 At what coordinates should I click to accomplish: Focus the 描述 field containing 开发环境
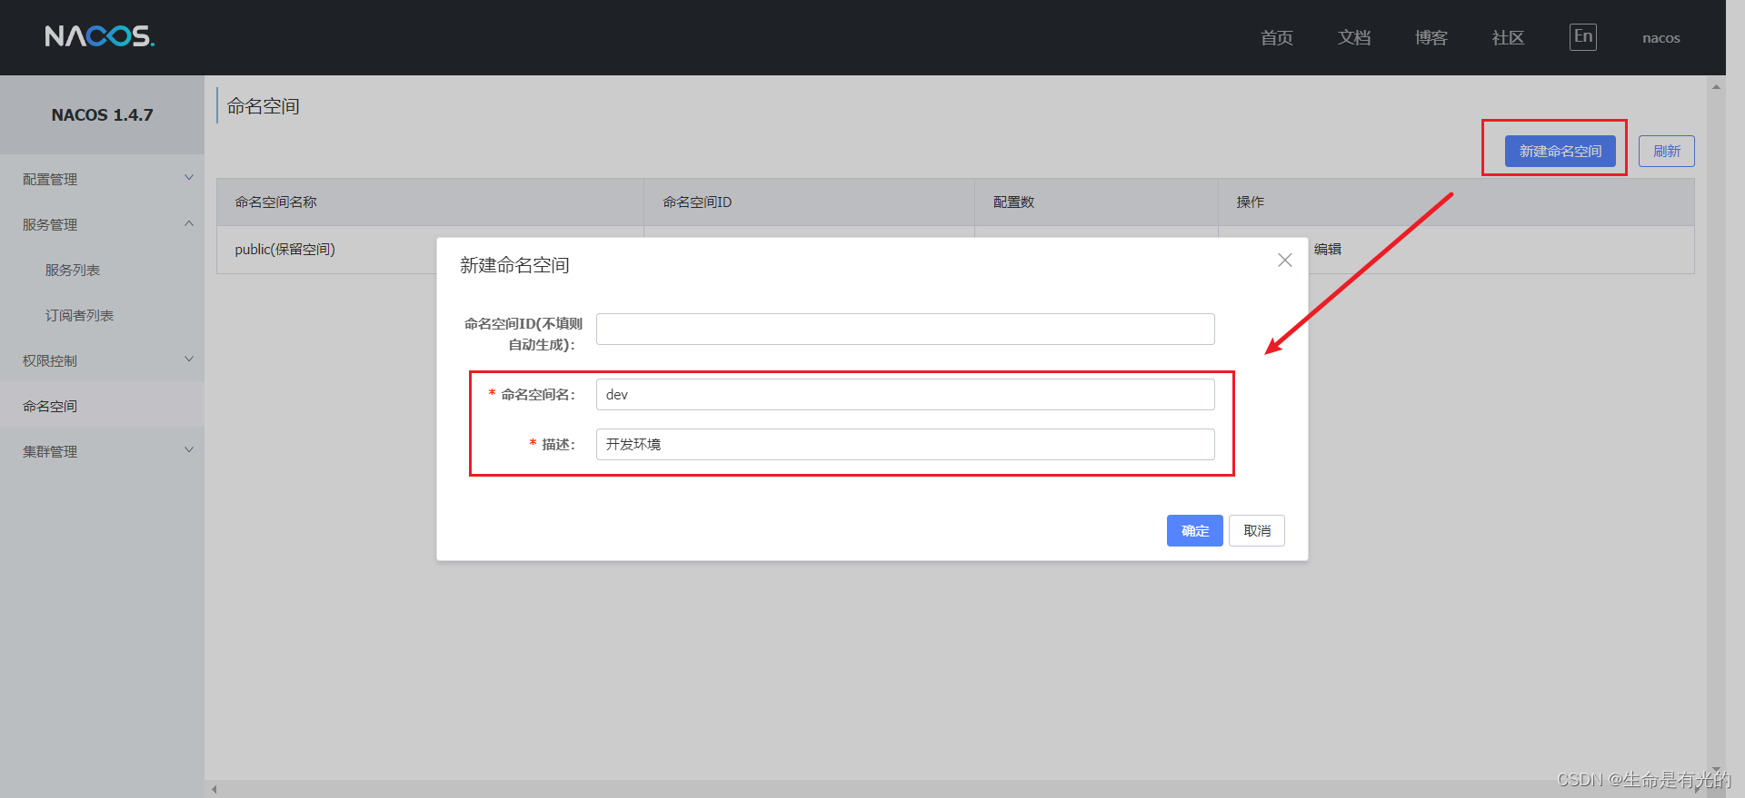tap(905, 444)
